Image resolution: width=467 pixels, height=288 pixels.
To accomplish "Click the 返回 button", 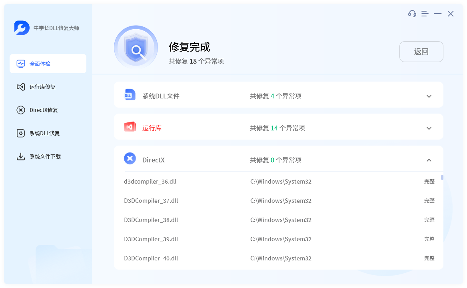I will coord(421,51).
